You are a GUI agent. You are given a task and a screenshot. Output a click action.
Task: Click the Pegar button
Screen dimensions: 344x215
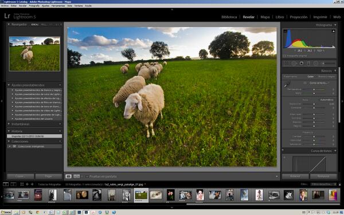click(x=49, y=176)
